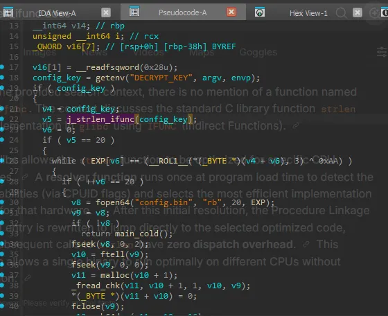Click !v8 condition on line 32
This screenshot has width=388, height=316.
coord(103,223)
